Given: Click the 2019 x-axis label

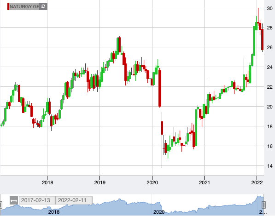Looking at the screenshot, I should click(100, 182).
